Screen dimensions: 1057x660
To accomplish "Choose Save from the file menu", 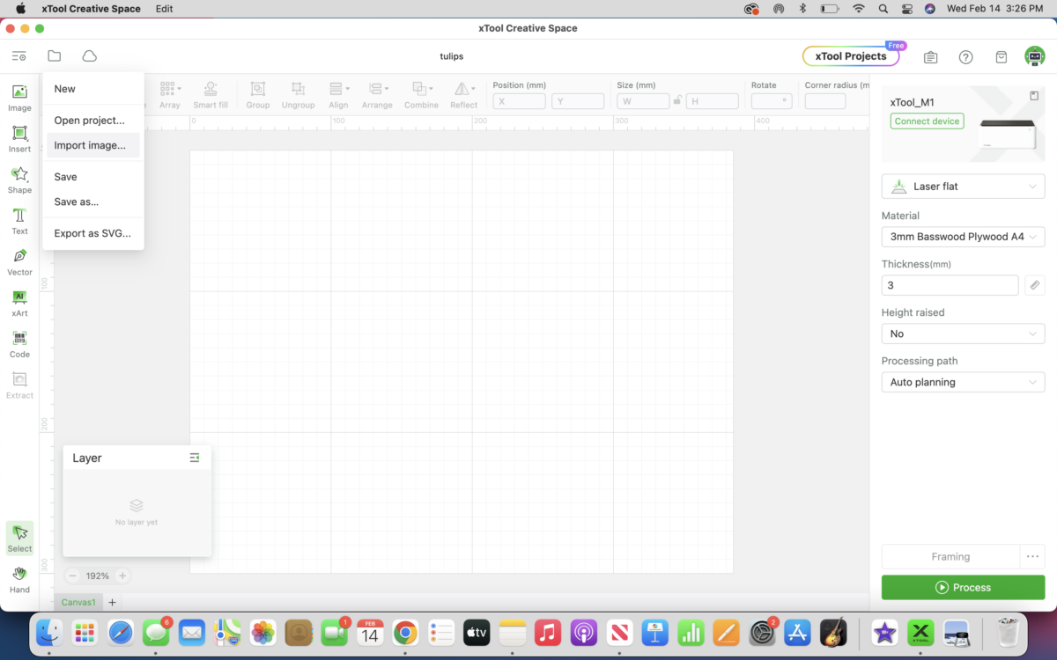I will 93,177.
